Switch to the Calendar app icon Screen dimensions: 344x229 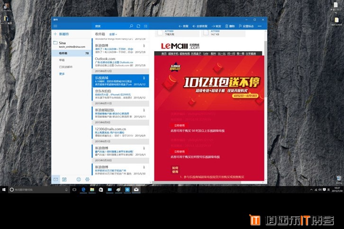(64, 179)
